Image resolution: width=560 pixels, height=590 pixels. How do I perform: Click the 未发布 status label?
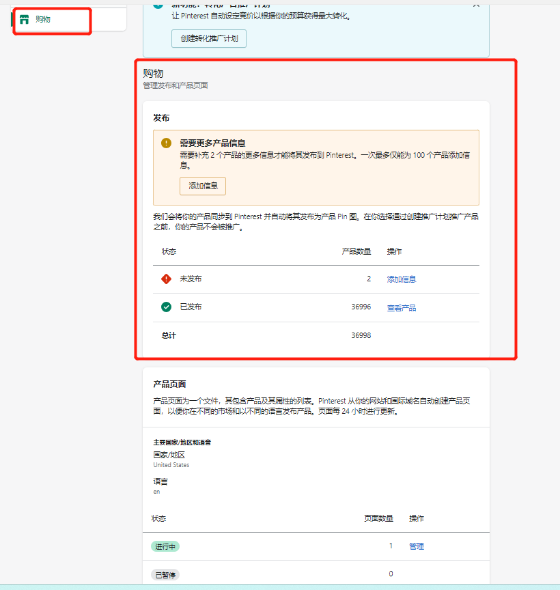[x=191, y=279]
